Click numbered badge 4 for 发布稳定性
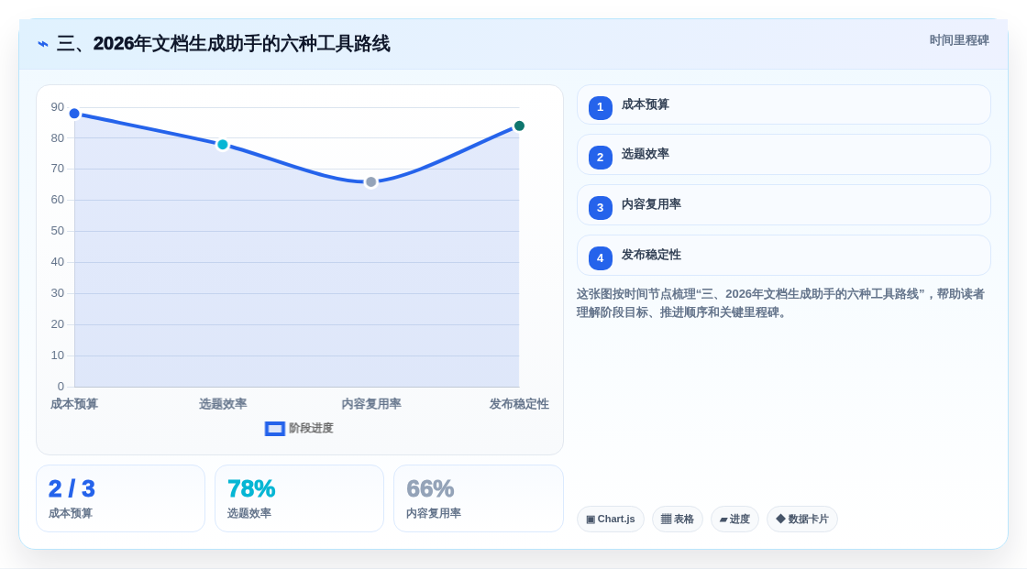The image size is (1027, 569). click(x=600, y=258)
